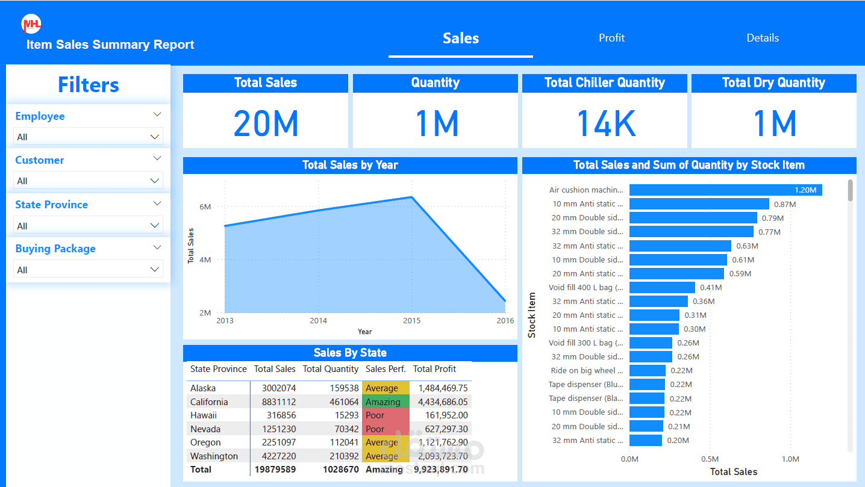
Task: Click the Amazing performance color cell
Action: (384, 402)
